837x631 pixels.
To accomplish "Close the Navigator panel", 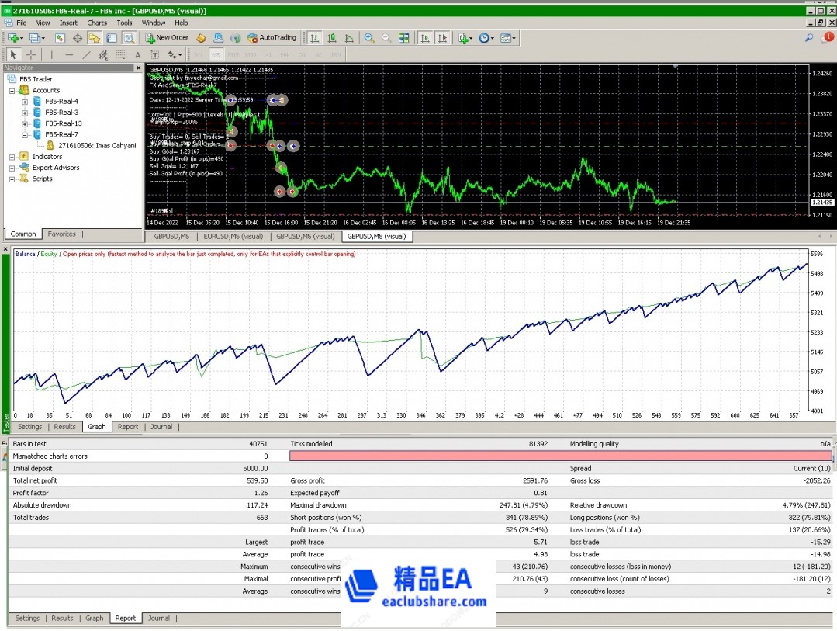I will coord(140,68).
